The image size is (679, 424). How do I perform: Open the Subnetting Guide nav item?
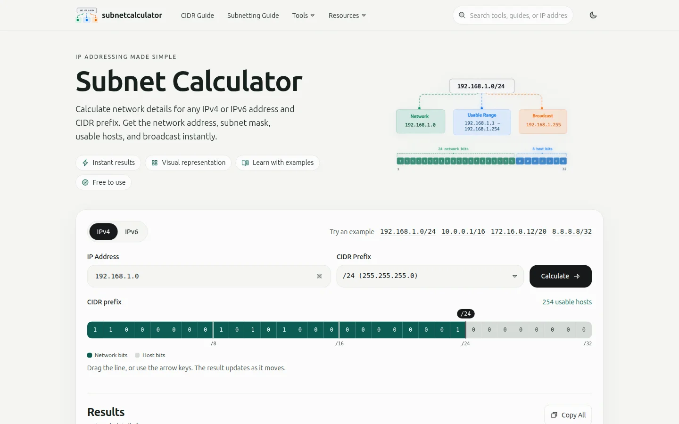click(x=253, y=16)
